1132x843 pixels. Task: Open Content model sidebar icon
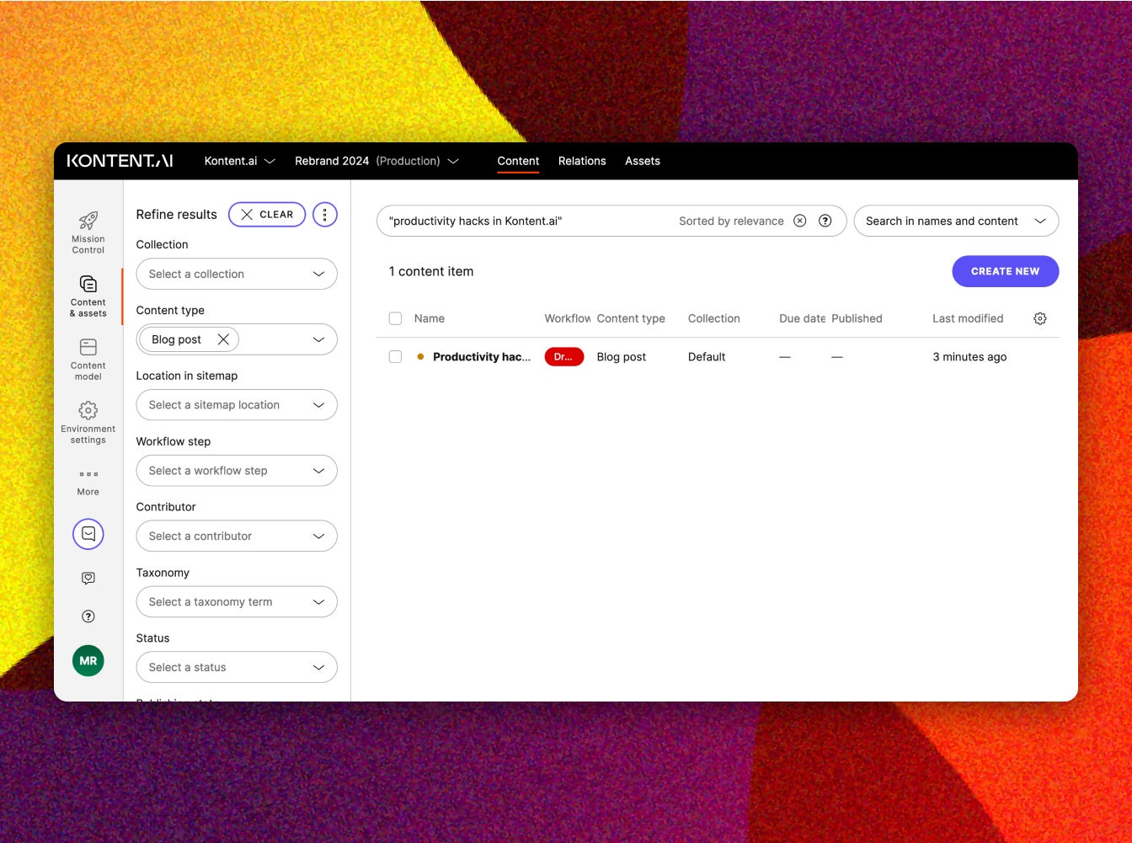click(88, 347)
